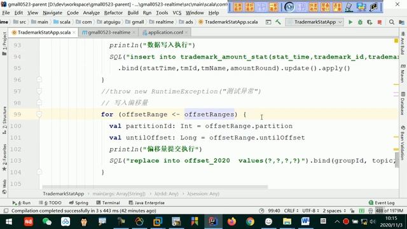Image resolution: width=407 pixels, height=229 pixels.
Task: Toggle fold marker at line 96
Action: (x=39, y=80)
